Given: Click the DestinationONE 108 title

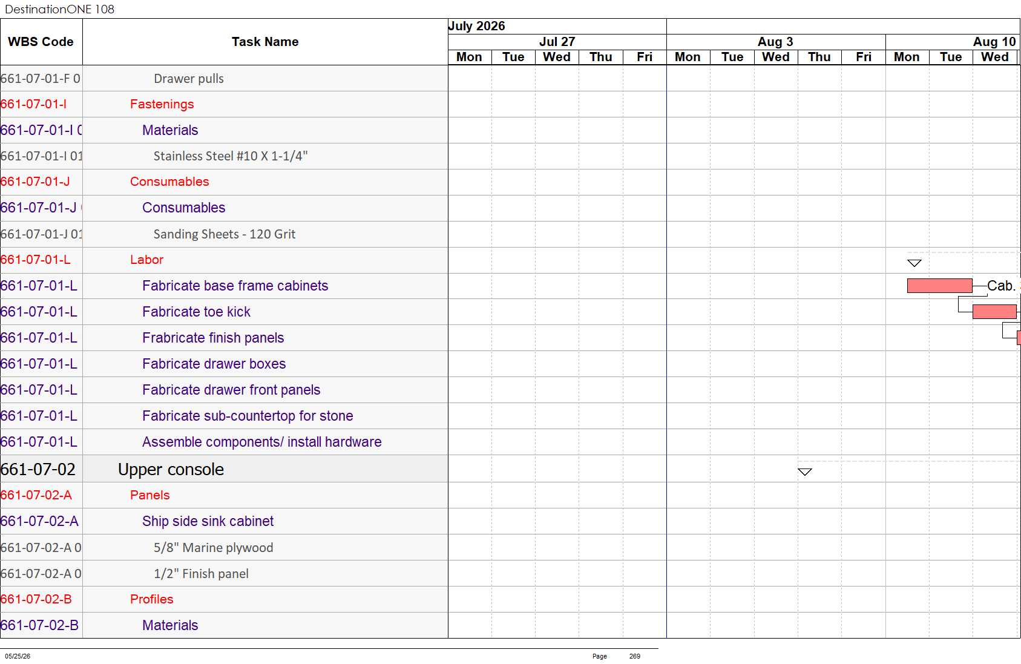Looking at the screenshot, I should [59, 9].
